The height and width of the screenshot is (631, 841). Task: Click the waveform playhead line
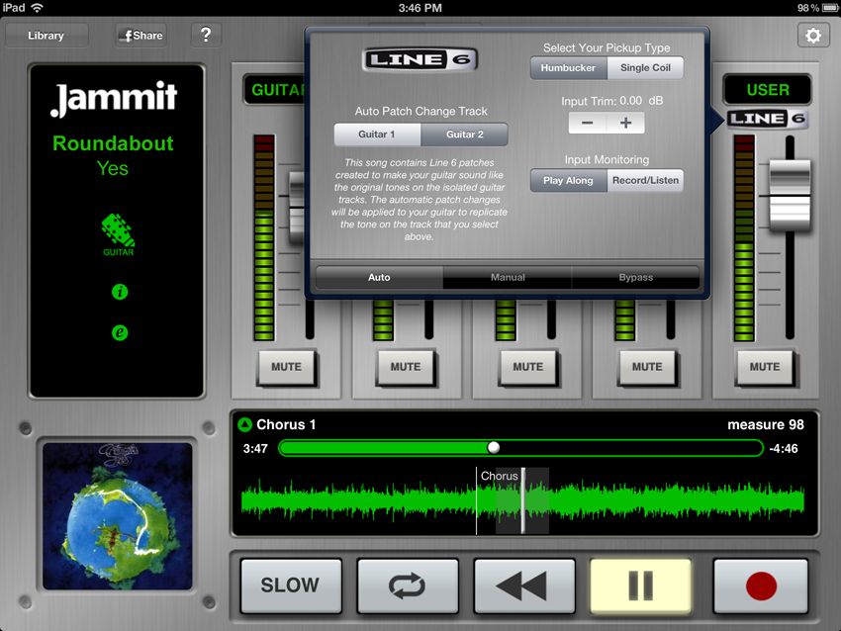[523, 500]
